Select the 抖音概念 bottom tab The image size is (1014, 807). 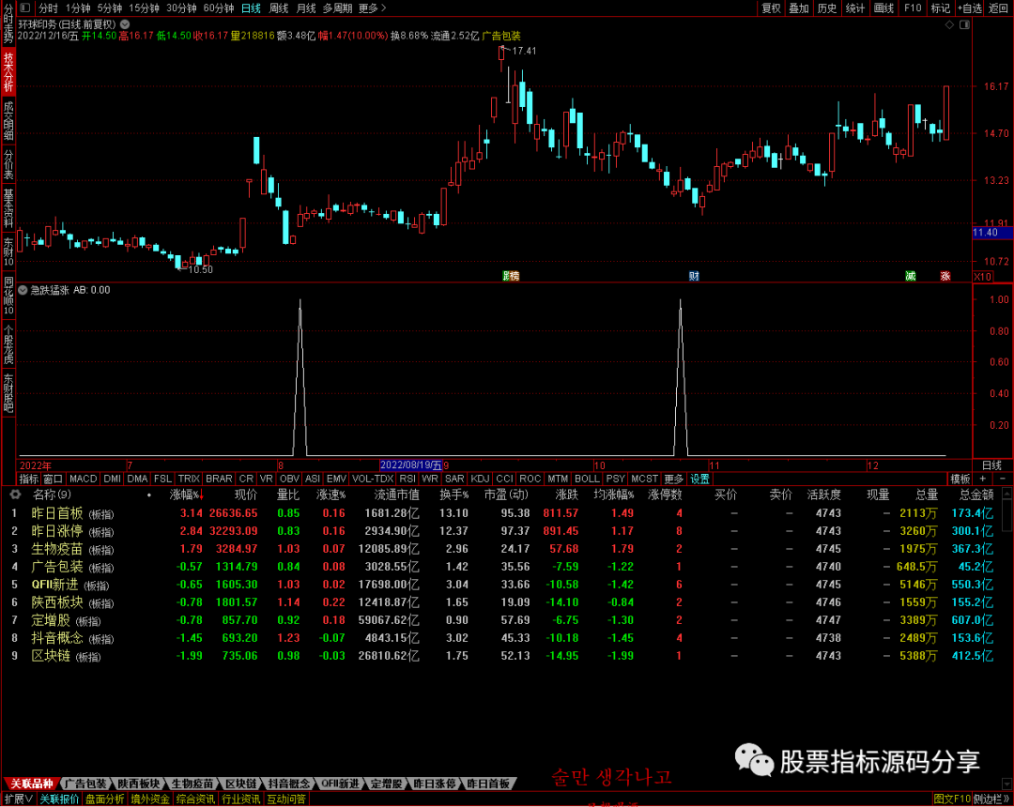[289, 784]
